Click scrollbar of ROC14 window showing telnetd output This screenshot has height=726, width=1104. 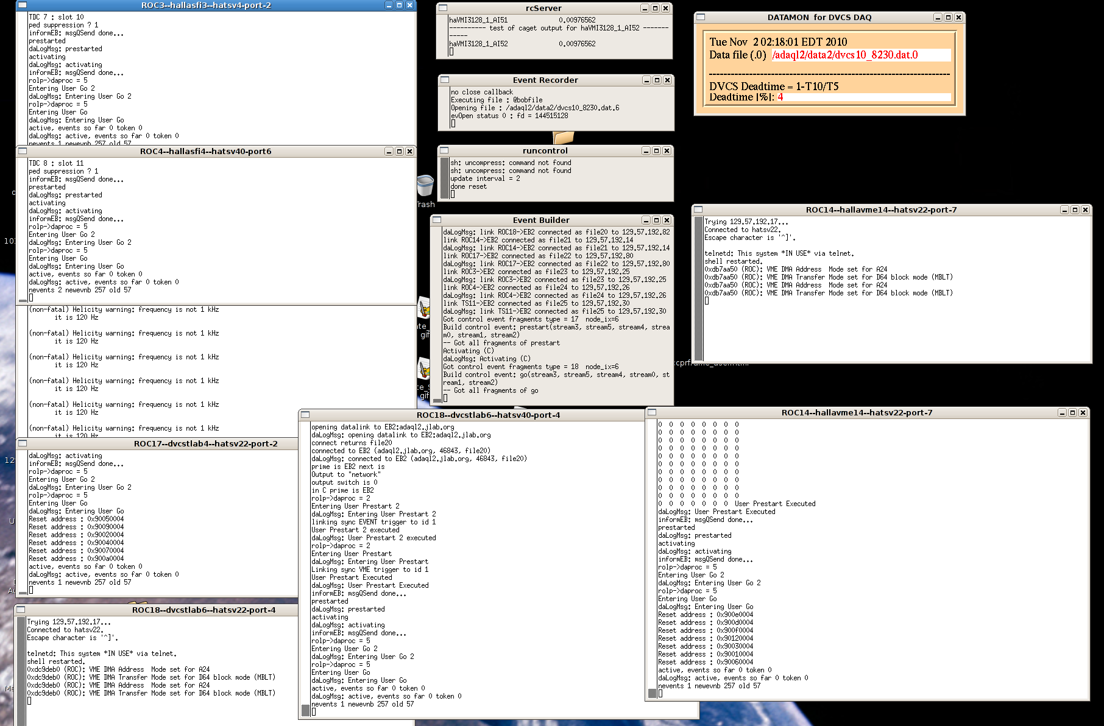coord(698,289)
